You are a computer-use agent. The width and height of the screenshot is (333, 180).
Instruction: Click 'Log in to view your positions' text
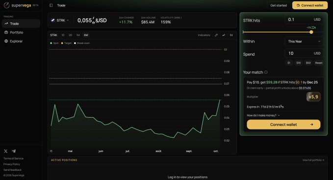pyautogui.click(x=187, y=177)
